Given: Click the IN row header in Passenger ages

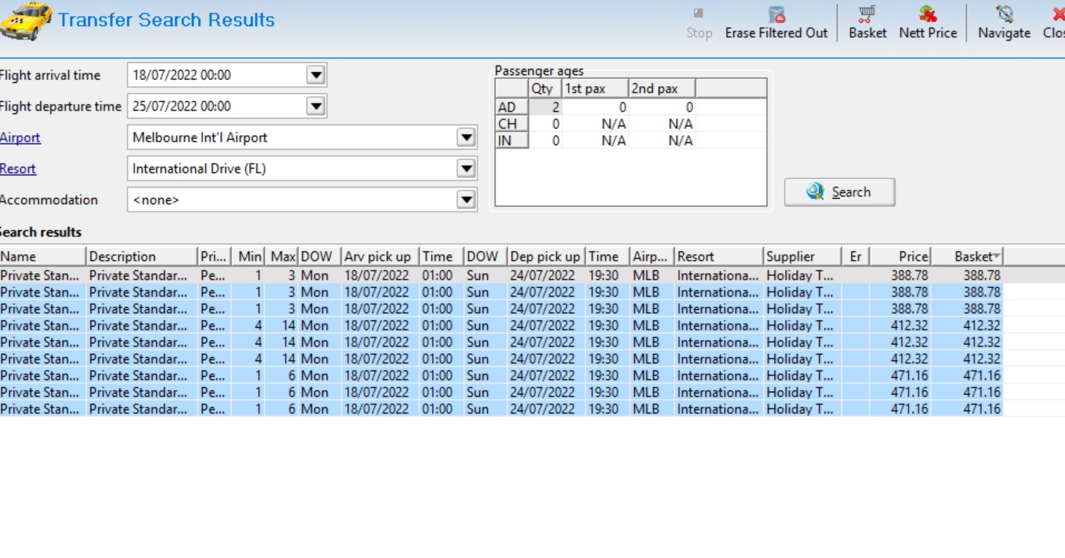Looking at the screenshot, I should click(512, 141).
